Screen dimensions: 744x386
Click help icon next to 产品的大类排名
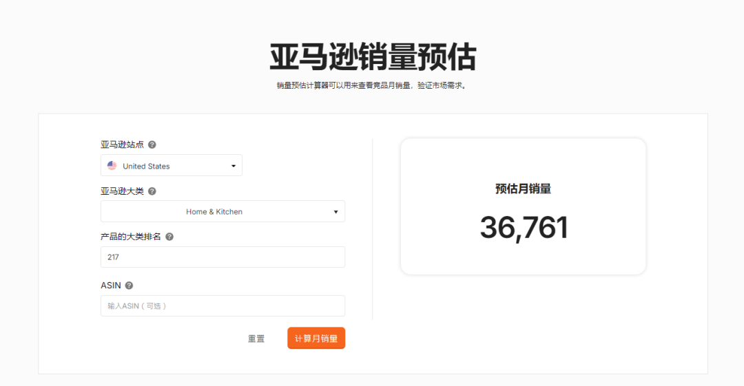tap(169, 237)
